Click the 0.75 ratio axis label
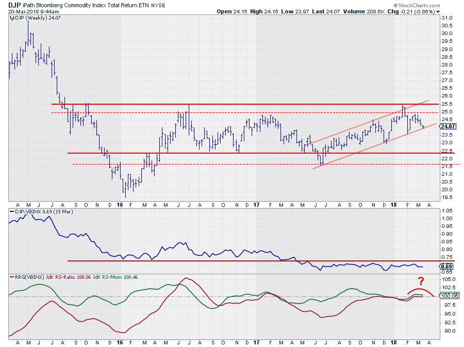 [447, 257]
